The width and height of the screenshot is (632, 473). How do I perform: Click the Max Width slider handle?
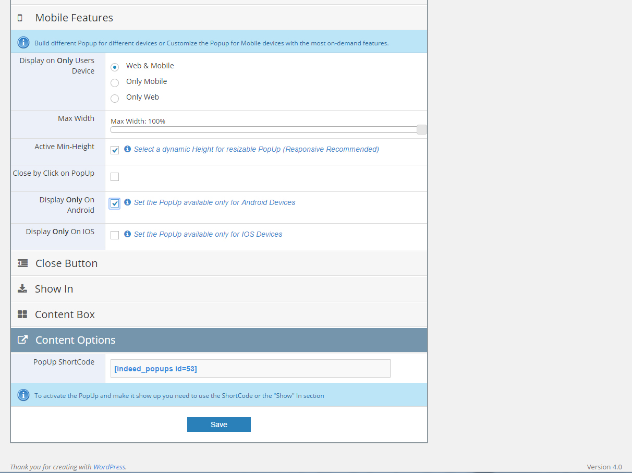pos(422,130)
